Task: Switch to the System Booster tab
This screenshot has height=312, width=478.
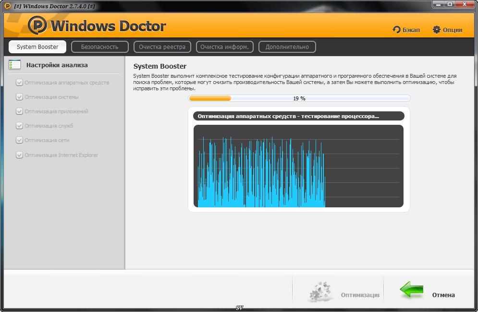Action: click(37, 47)
